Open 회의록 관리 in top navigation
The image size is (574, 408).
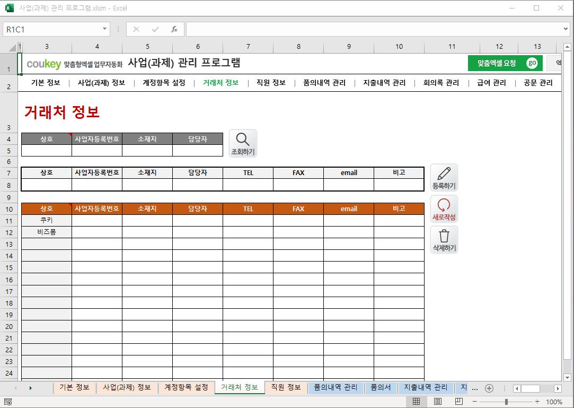441,83
